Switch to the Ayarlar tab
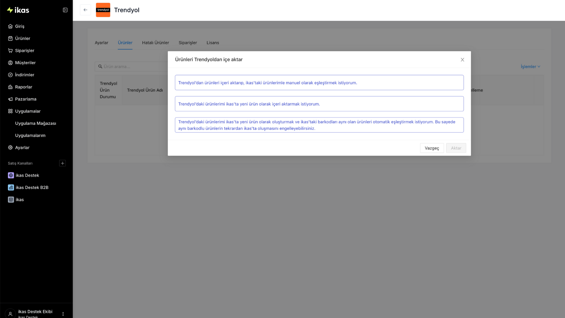 102,43
